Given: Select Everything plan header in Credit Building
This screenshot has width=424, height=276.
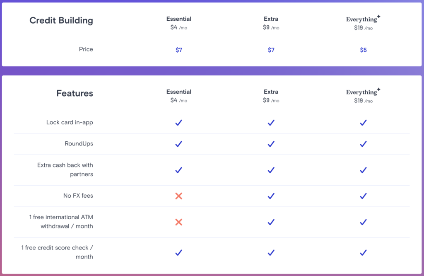Looking at the screenshot, I should click(363, 19).
